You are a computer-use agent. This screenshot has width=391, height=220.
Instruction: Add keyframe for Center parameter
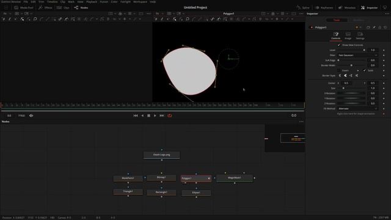(x=384, y=83)
